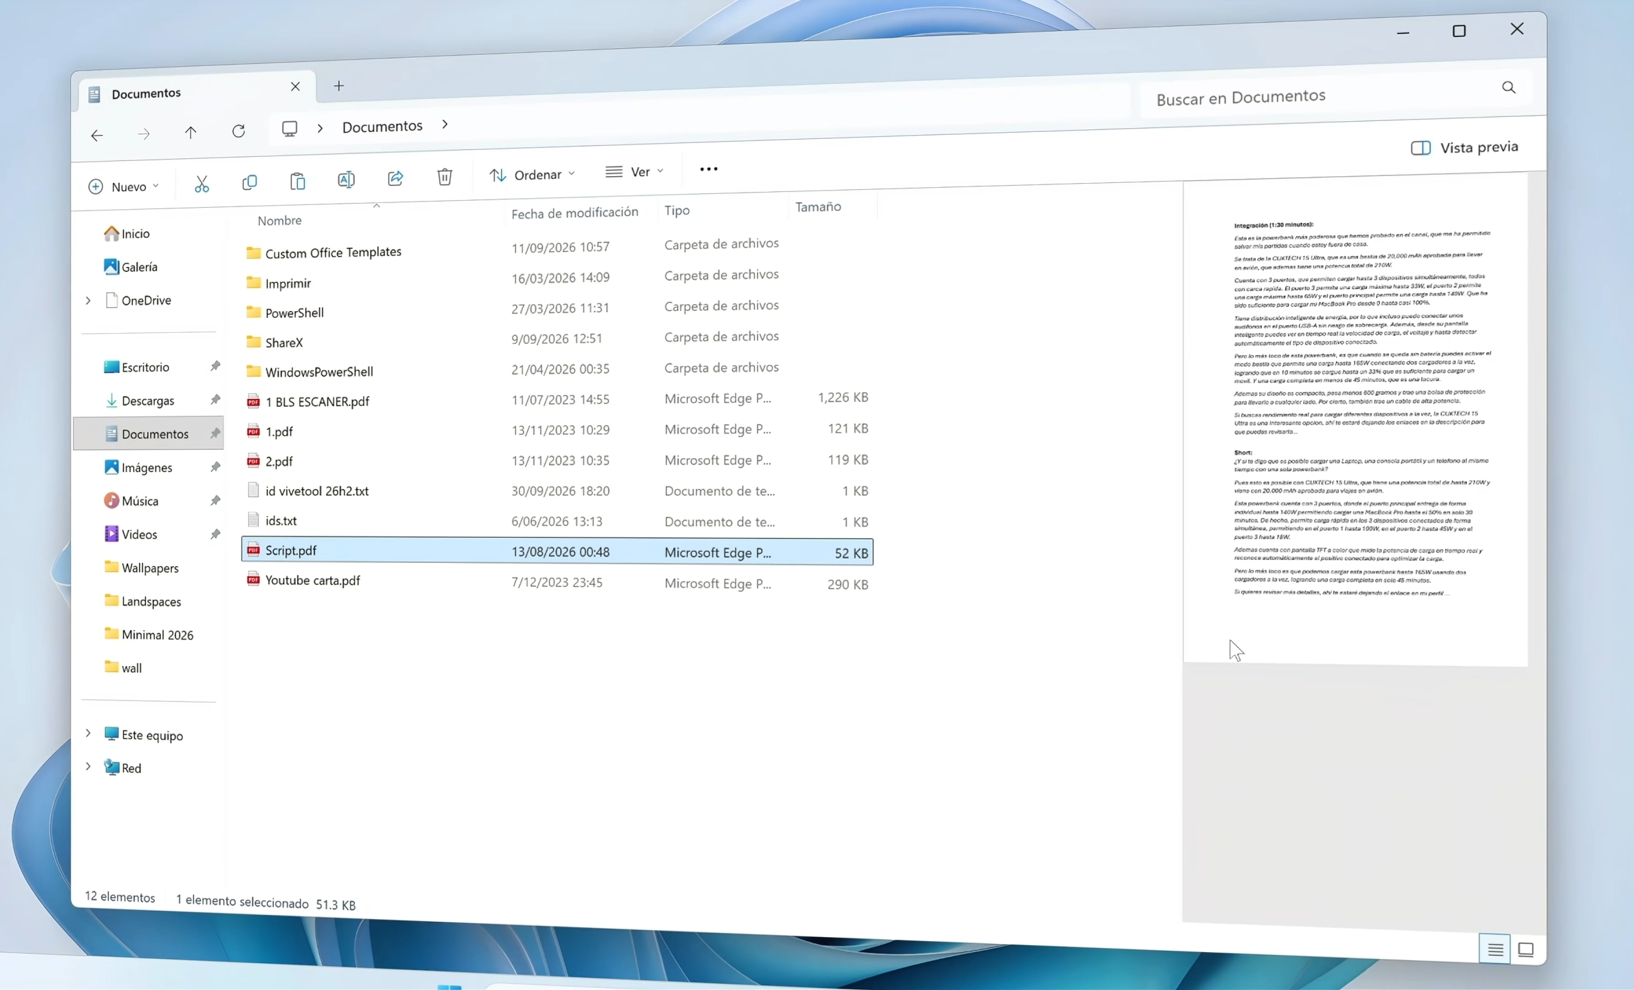Sort by Nombre column header
Image resolution: width=1634 pixels, height=990 pixels.
pyautogui.click(x=279, y=220)
